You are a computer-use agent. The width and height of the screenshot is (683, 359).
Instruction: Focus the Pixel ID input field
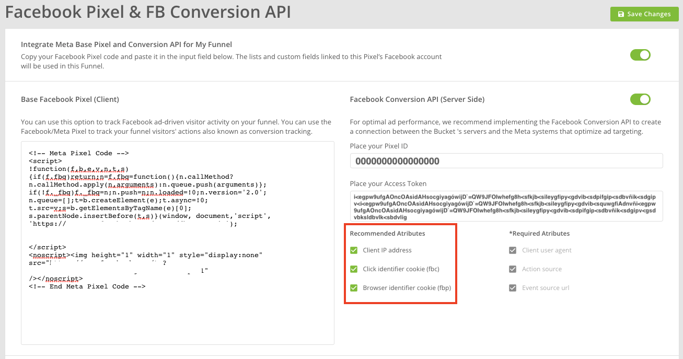(x=506, y=161)
